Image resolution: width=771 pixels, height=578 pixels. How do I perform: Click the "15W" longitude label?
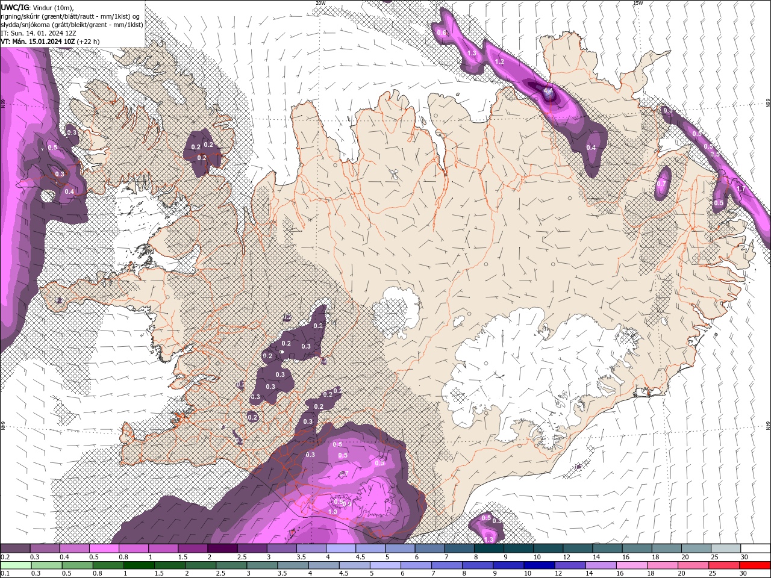pyautogui.click(x=638, y=3)
